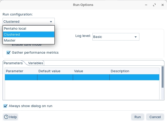This screenshot has width=167, height=122.
Task: Toggle Gather performance metrics checkbox
Action: (9, 53)
